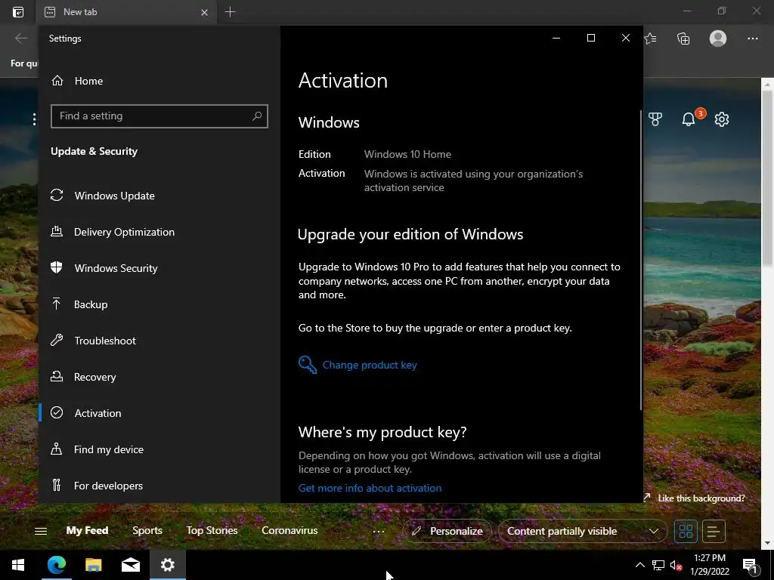774x580 pixels.
Task: Open the feed hamburger menu
Action: [x=41, y=531]
